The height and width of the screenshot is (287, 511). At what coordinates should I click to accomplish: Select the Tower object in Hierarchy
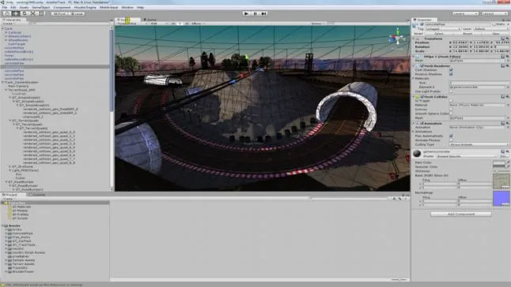click(9, 55)
